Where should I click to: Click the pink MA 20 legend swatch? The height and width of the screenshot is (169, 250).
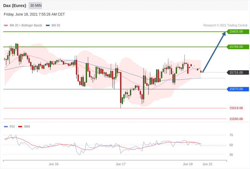(6, 25)
